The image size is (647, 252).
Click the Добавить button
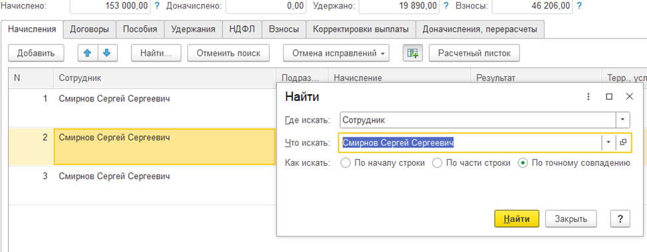(36, 53)
